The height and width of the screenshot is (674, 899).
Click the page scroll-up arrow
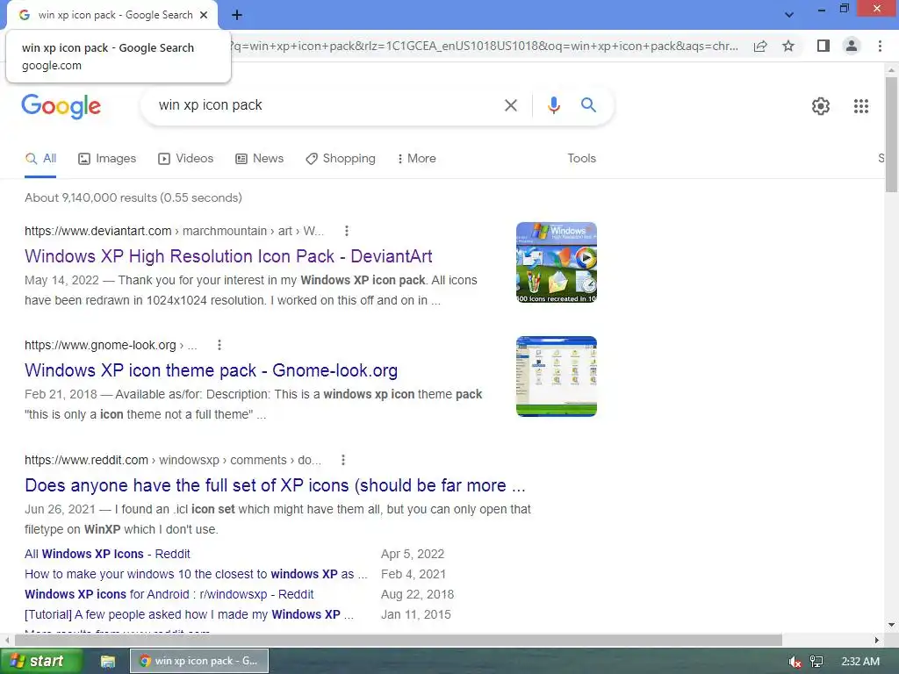[x=891, y=70]
